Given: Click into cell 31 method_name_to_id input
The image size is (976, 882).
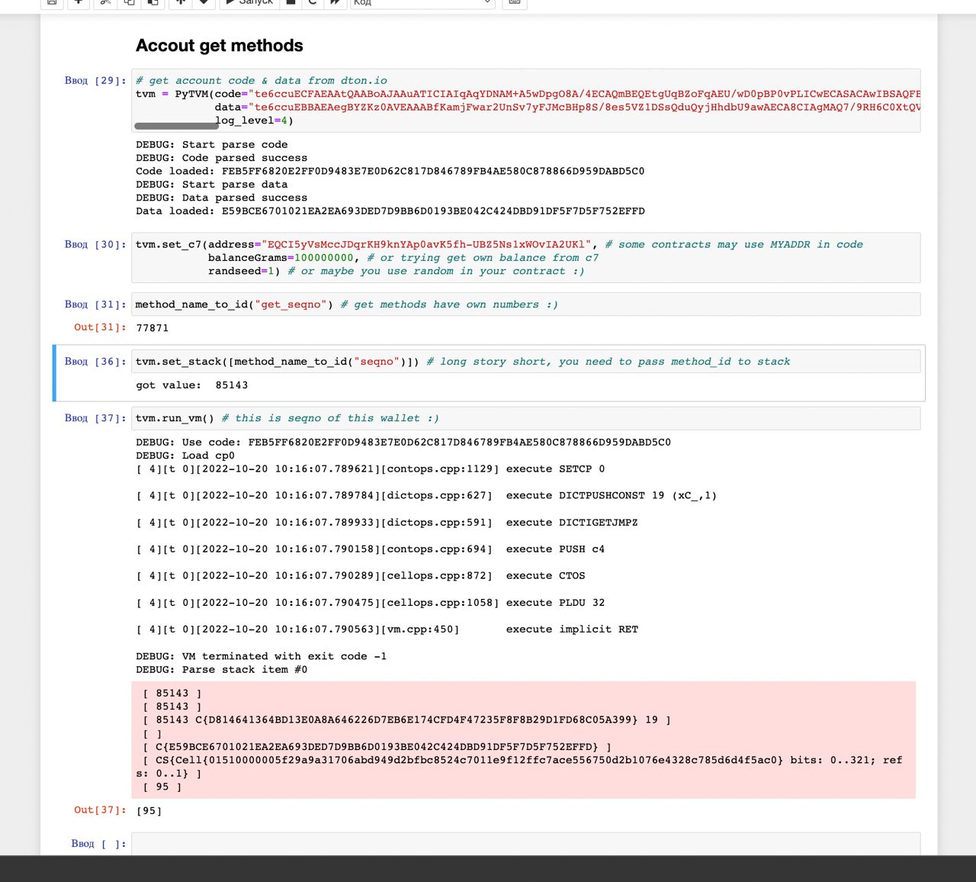Looking at the screenshot, I should [526, 304].
